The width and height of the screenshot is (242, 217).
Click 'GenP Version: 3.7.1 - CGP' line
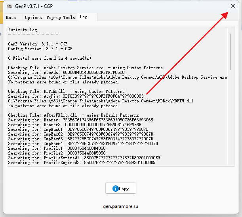38,44
